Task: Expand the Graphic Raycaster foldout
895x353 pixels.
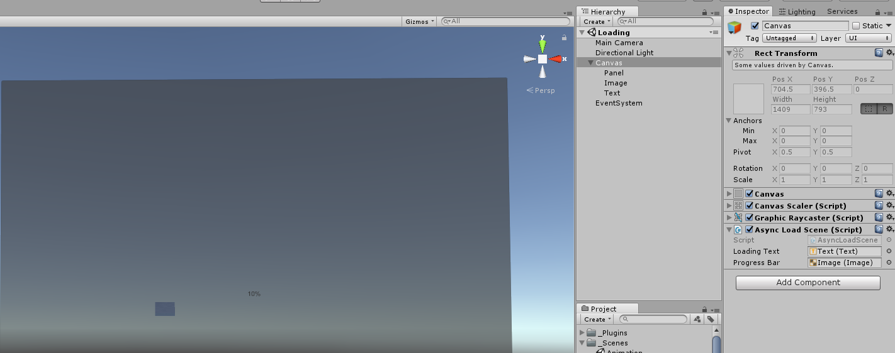Action: pyautogui.click(x=729, y=218)
